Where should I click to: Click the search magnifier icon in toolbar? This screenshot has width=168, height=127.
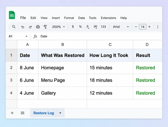click(14, 27)
